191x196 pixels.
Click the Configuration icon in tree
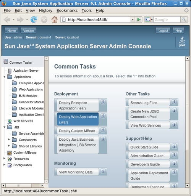click(x=10, y=165)
